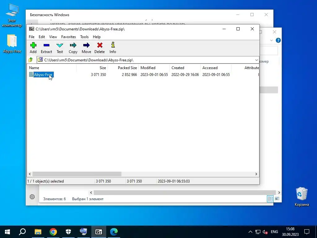Click 7-Zip taskbar icon
The height and width of the screenshot is (238, 317).
(x=99, y=232)
